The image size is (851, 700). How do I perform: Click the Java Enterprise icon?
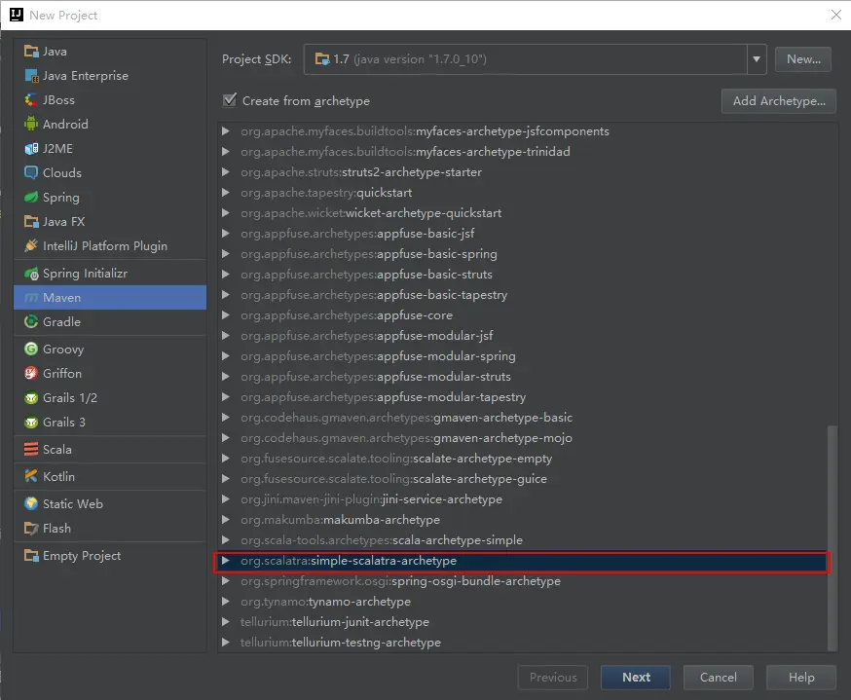[31, 76]
